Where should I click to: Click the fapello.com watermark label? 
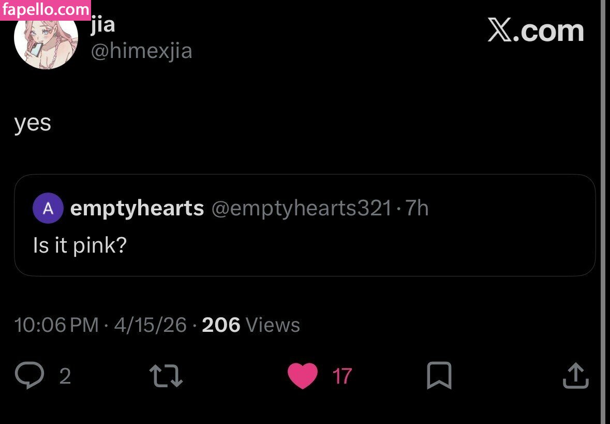pyautogui.click(x=46, y=10)
